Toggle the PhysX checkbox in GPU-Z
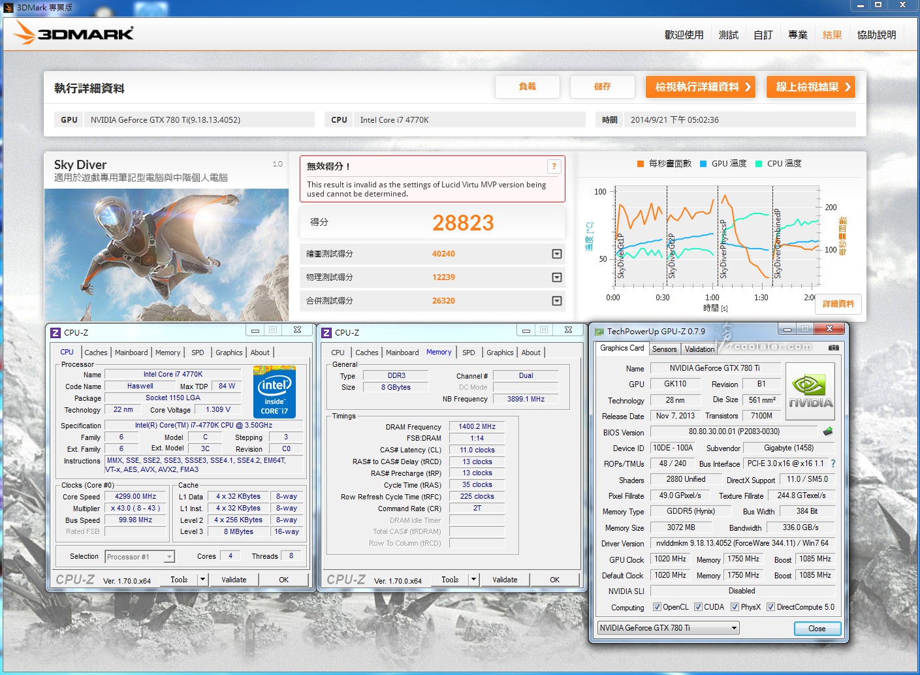Viewport: 920px width, 675px height. [735, 607]
